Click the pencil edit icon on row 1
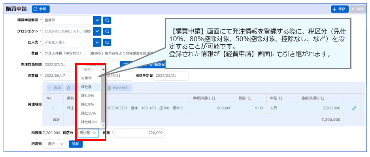 click(x=354, y=108)
